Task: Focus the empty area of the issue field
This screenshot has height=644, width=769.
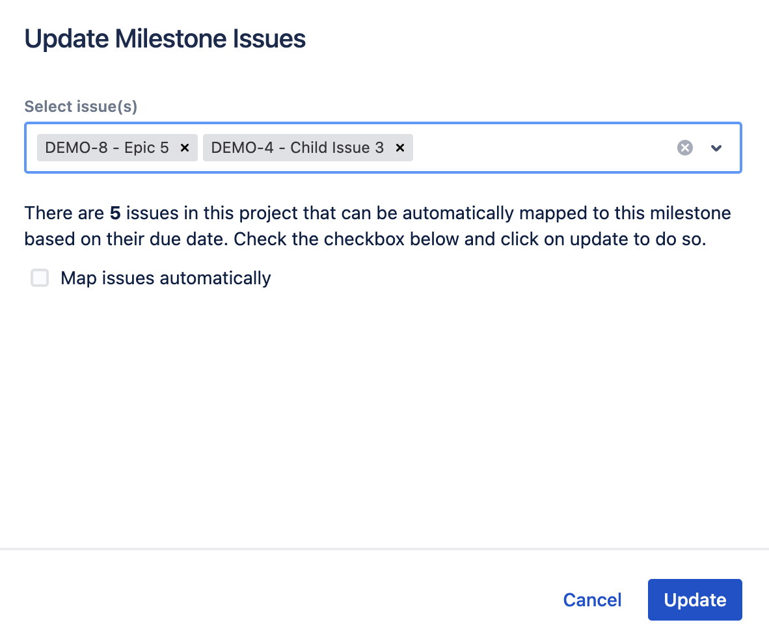Action: point(540,148)
